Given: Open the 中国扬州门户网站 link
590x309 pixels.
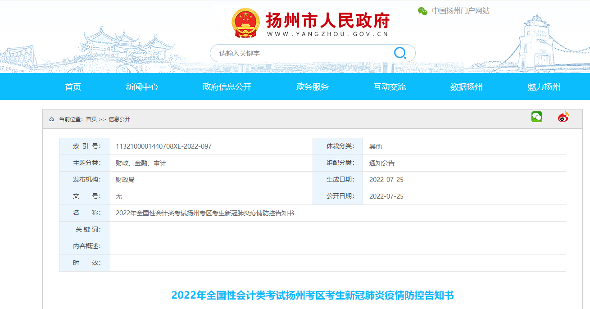Looking at the screenshot, I should (460, 11).
